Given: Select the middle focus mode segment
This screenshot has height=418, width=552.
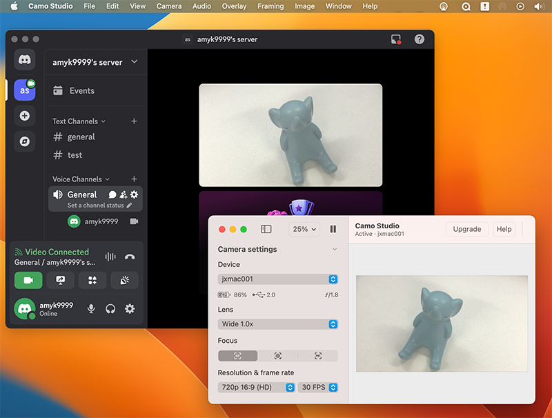Looking at the screenshot, I should (278, 356).
